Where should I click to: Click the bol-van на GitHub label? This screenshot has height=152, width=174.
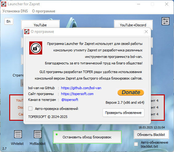pyautogui.click(x=41, y=88)
